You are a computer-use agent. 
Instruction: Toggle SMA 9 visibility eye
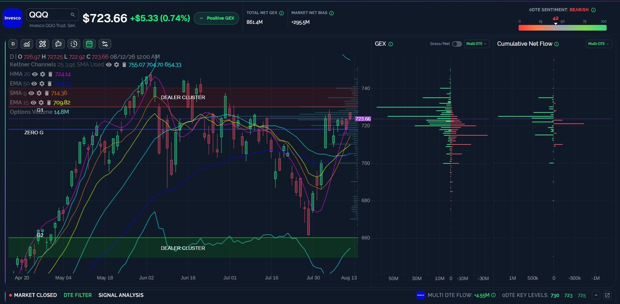(x=31, y=93)
